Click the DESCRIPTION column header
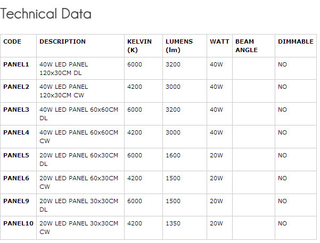 pyautogui.click(x=62, y=41)
